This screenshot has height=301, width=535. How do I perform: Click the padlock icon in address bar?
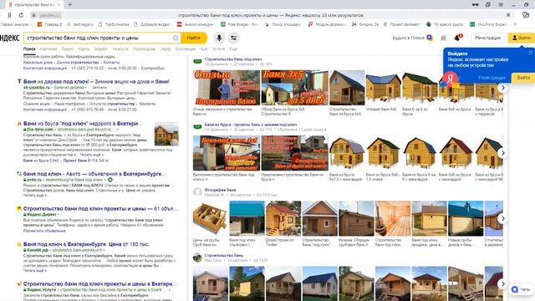pos(33,15)
